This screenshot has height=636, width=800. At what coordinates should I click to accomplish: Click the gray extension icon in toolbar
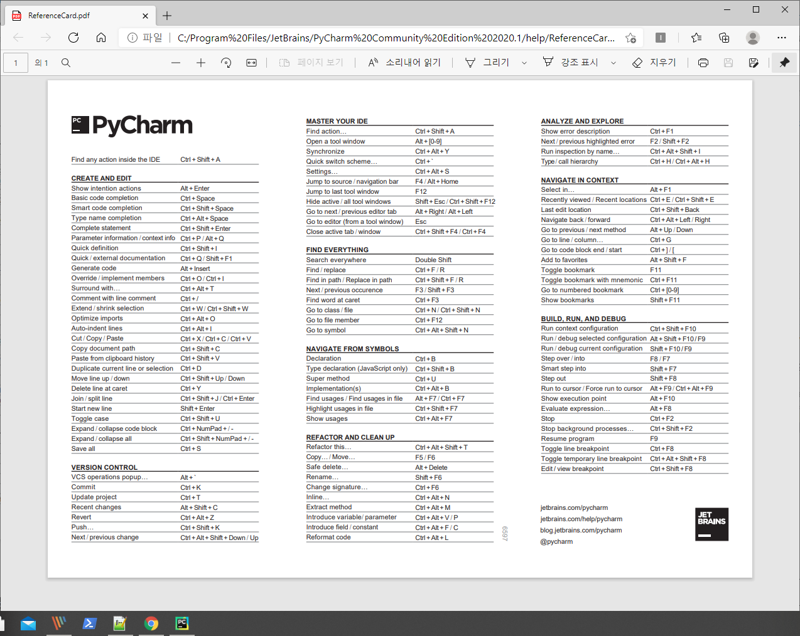661,38
